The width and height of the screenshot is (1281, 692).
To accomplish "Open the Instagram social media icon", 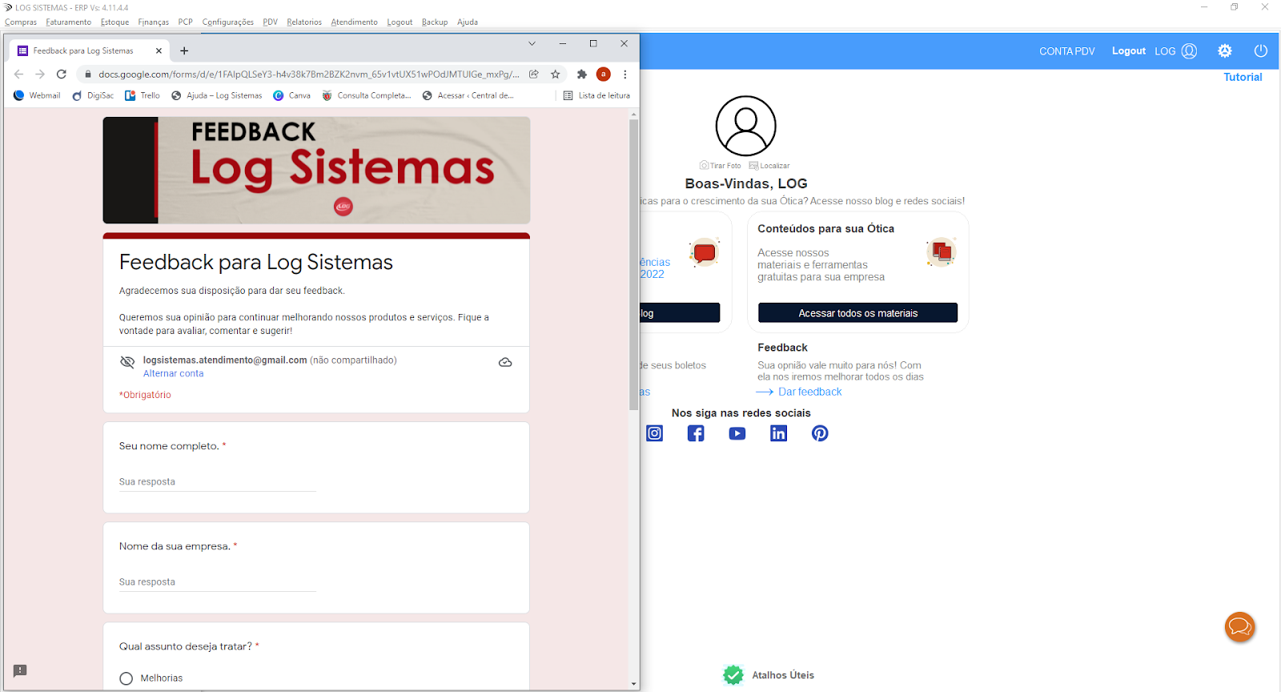I will coord(655,433).
